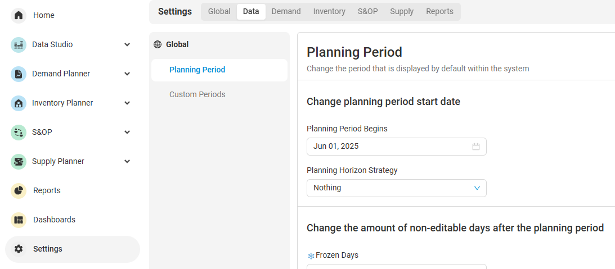Click the Home icon in sidebar

point(19,15)
